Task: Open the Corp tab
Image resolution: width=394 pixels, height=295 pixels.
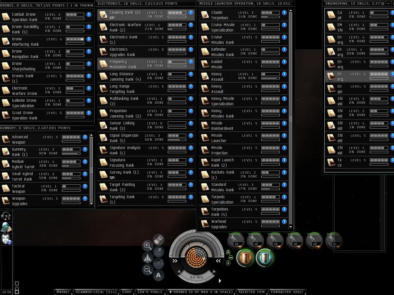Action: pyautogui.click(x=127, y=292)
